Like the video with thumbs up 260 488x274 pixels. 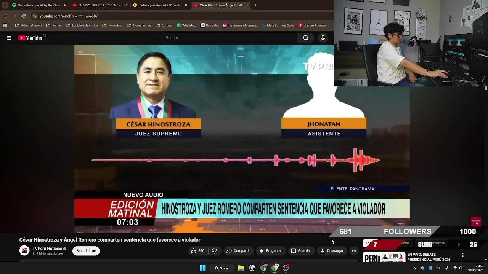[197, 251]
